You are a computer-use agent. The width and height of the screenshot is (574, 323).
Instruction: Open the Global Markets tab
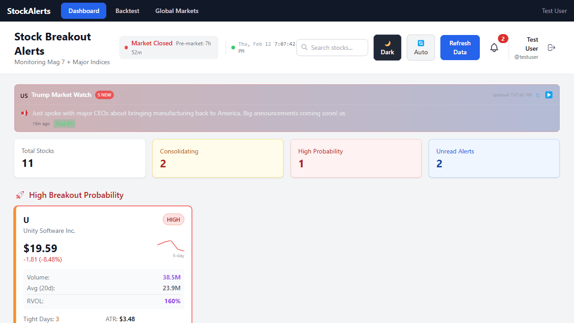click(x=177, y=11)
